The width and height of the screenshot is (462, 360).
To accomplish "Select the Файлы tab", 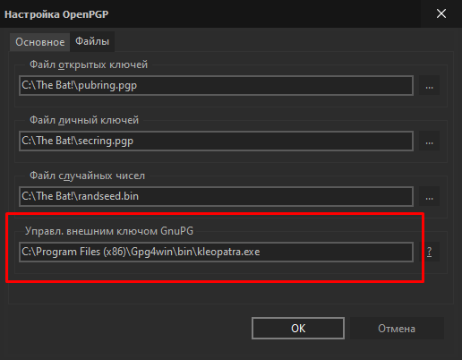I will click(x=92, y=41).
